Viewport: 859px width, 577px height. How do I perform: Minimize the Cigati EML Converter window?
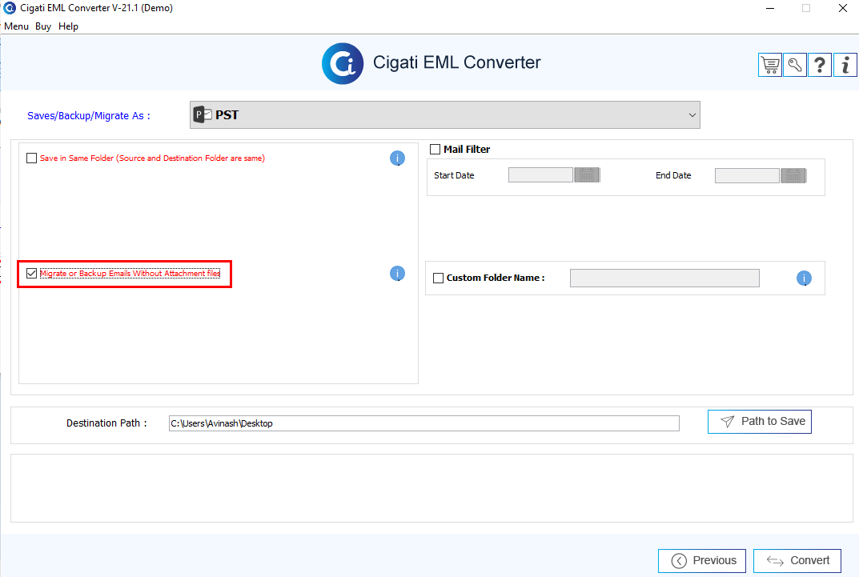770,8
